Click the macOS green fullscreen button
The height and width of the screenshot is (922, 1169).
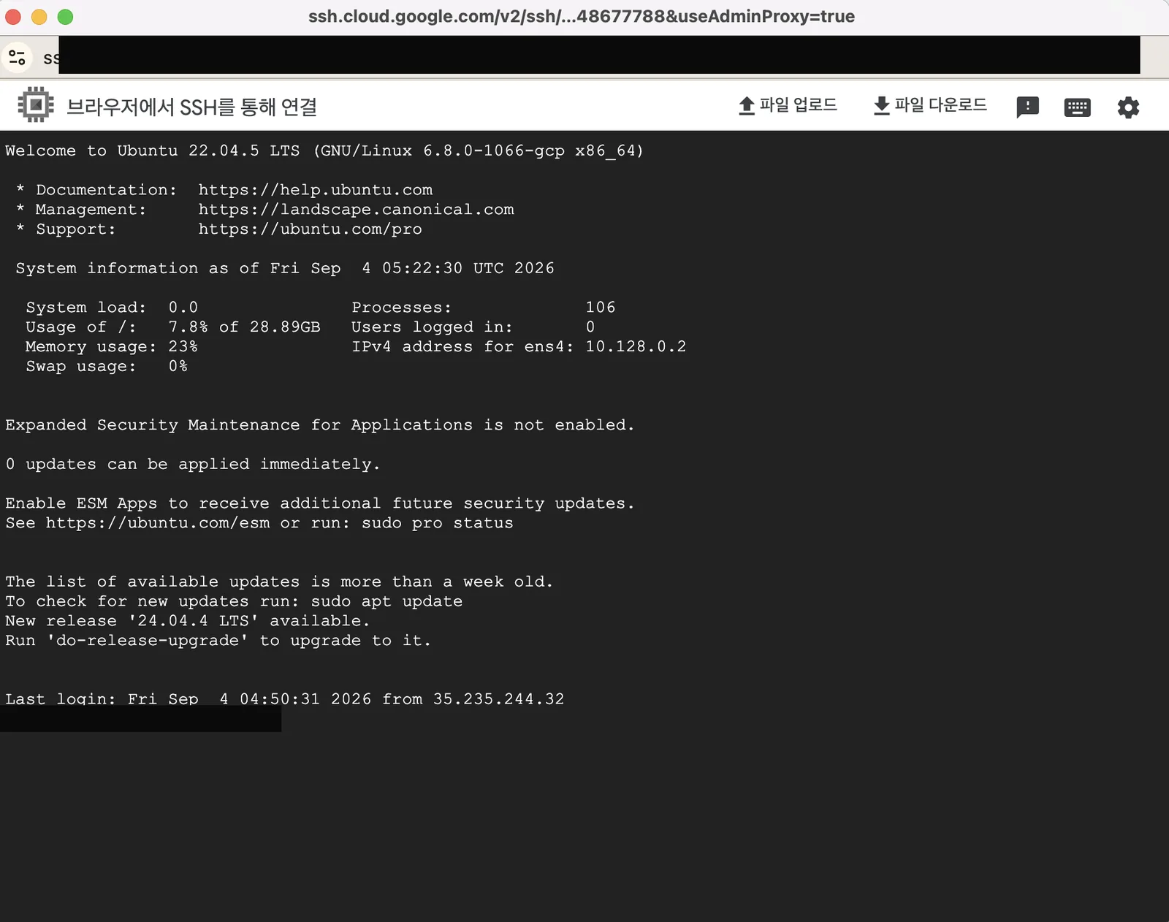65,17
